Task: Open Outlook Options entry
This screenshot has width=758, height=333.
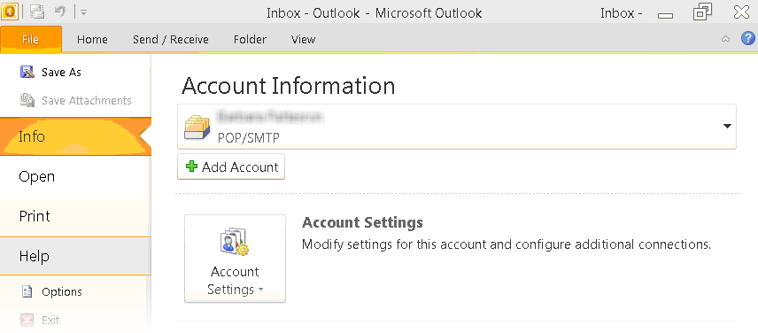Action: [x=62, y=292]
